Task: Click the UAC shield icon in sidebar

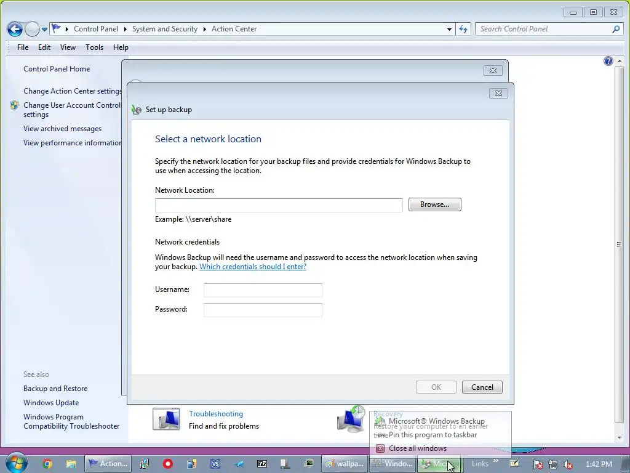Action: (14, 105)
